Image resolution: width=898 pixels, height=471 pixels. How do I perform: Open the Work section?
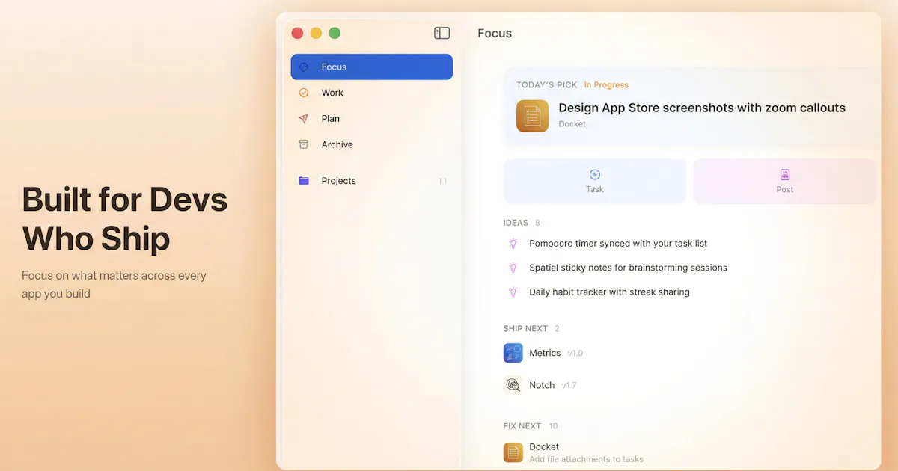coord(372,93)
